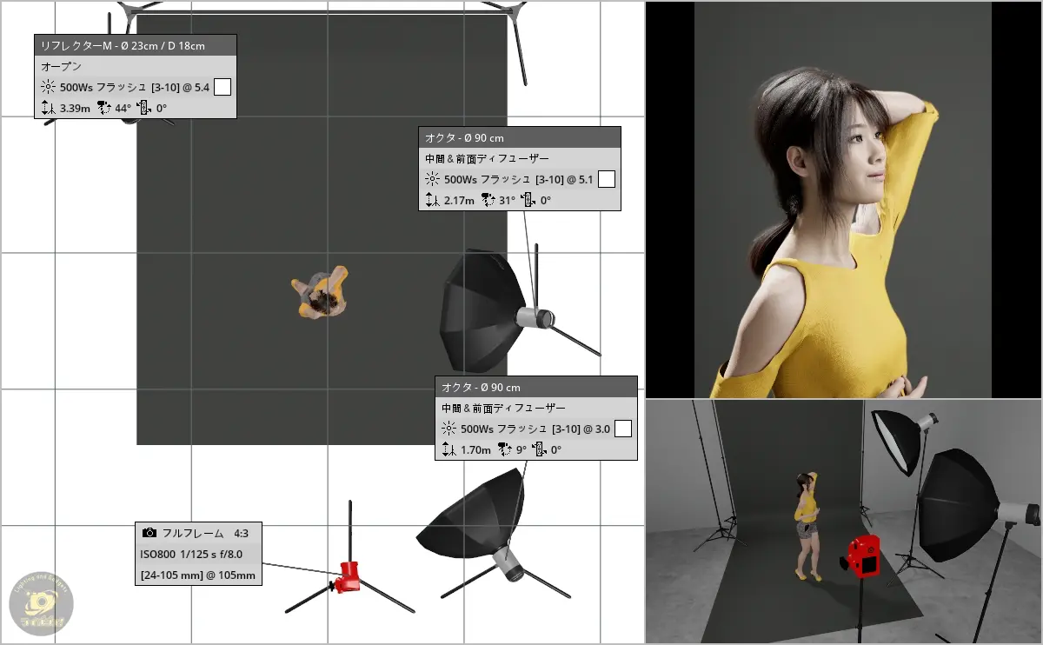
Task: Click the height icon beside 1.70m
Action: 448,450
